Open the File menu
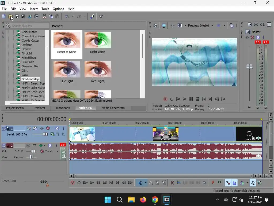The width and height of the screenshot is (274, 206). [4, 9]
